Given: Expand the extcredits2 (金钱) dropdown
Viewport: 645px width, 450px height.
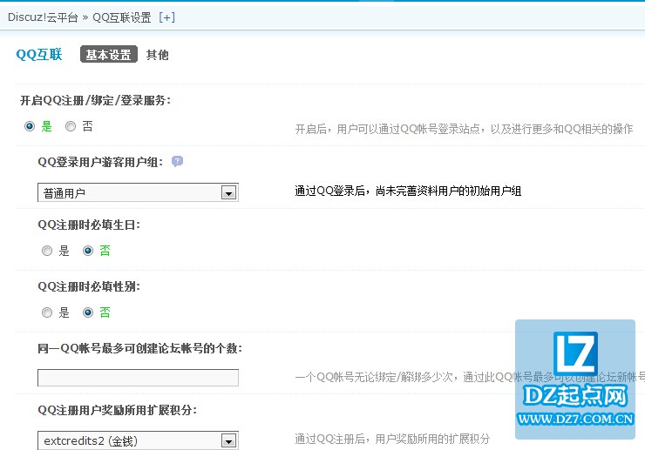Looking at the screenshot, I should (138, 441).
